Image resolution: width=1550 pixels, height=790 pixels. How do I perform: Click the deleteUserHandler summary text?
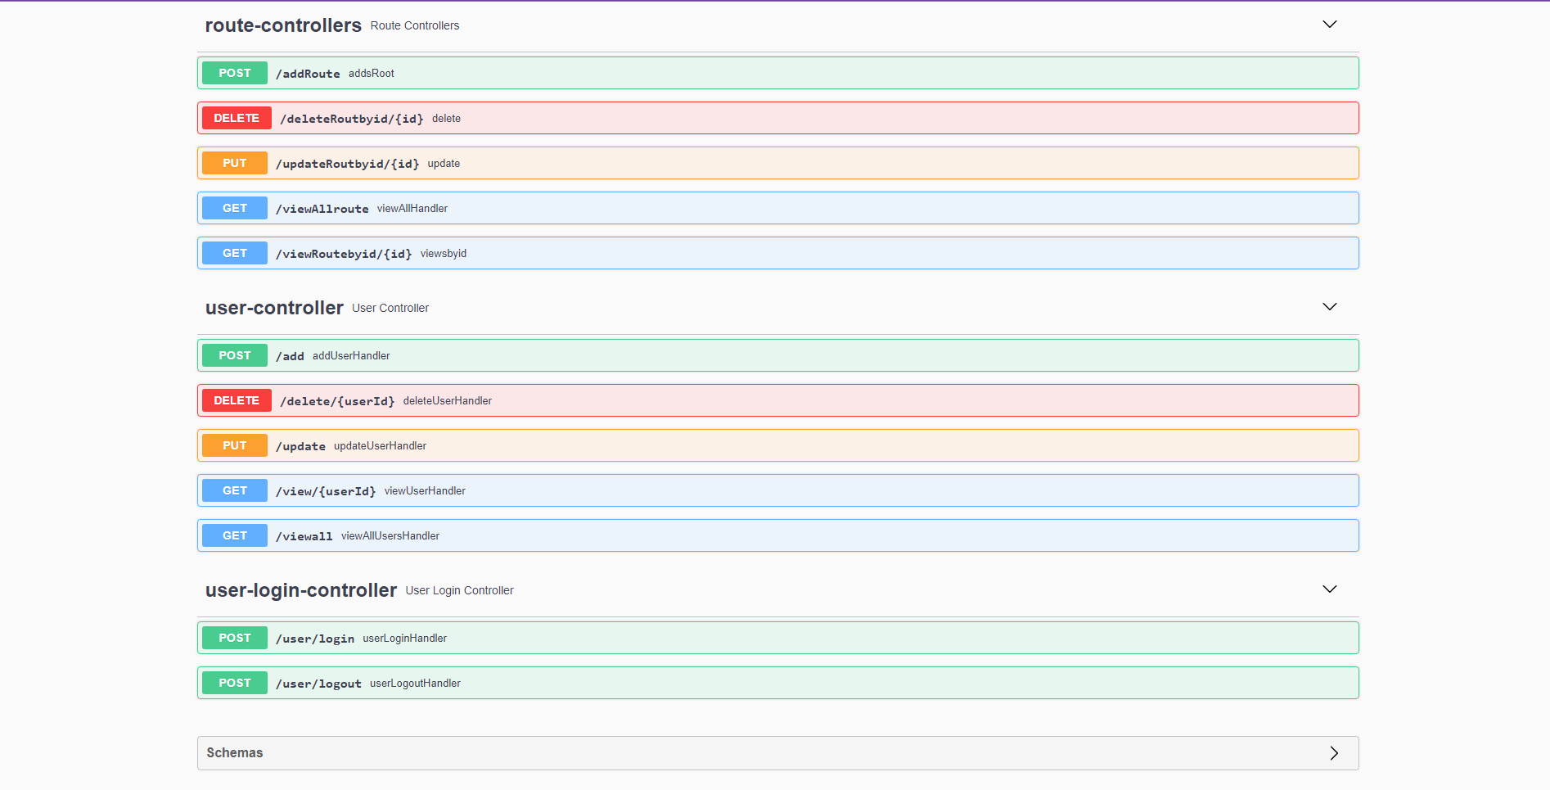pos(448,401)
